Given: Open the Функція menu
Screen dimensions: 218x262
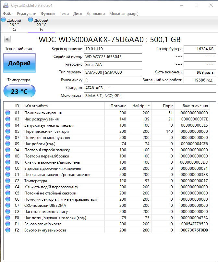Looking at the screenshot, I should pos(48,14).
